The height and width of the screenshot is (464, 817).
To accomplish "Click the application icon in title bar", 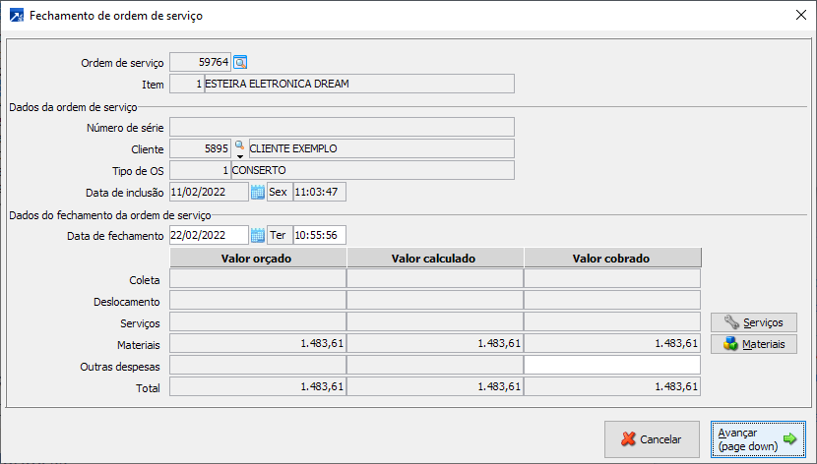I will point(16,16).
